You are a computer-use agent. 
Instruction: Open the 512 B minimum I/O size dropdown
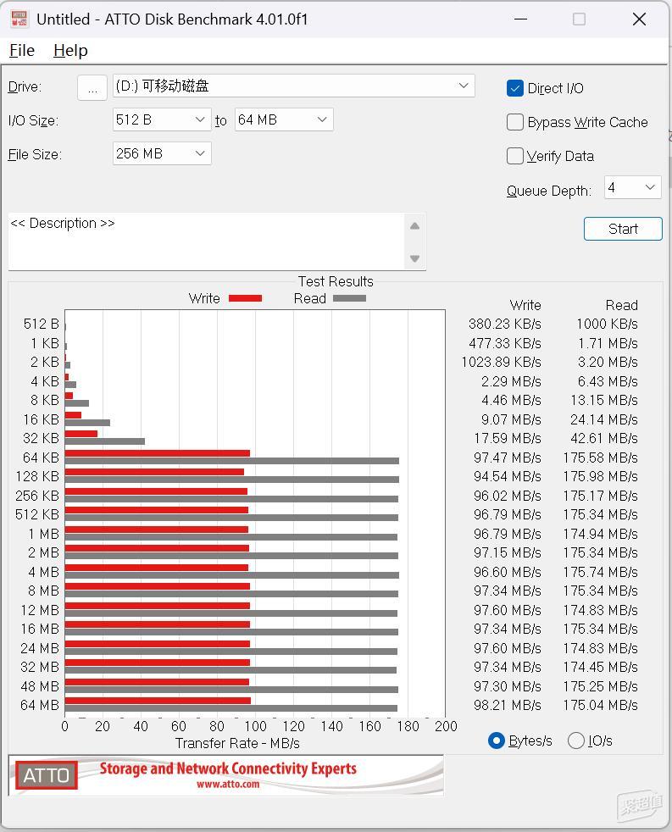pyautogui.click(x=162, y=120)
